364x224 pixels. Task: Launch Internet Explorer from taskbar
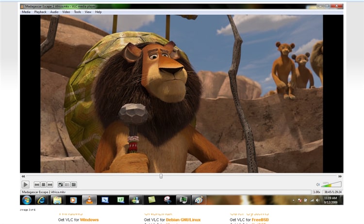(x=41, y=200)
